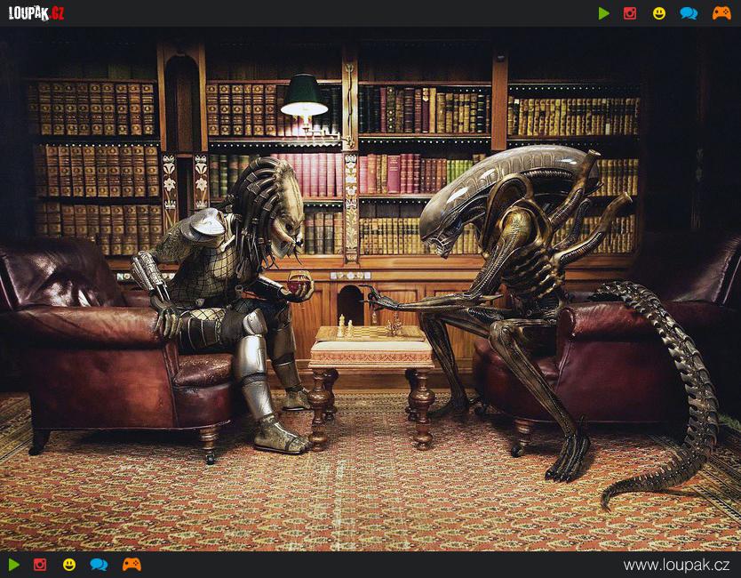Click the hanging green lamp in the image
The image size is (741, 578).
(304, 96)
